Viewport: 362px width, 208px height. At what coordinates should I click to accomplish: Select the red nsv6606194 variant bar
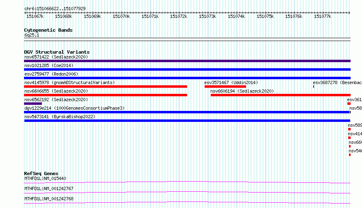coord(281,95)
